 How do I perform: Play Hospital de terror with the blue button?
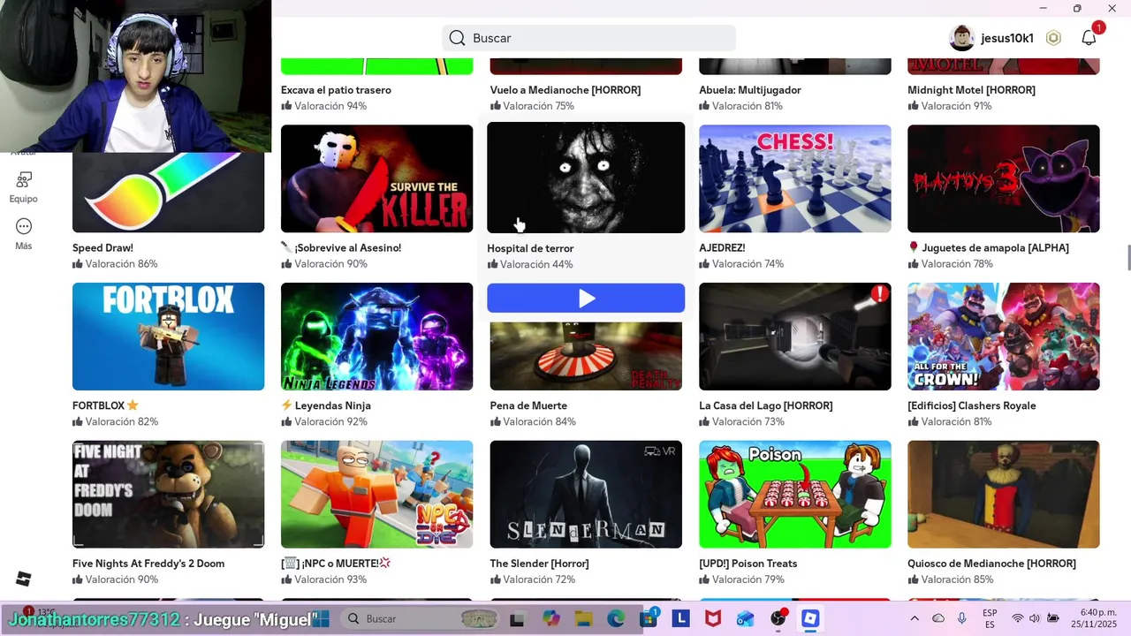[x=586, y=298]
